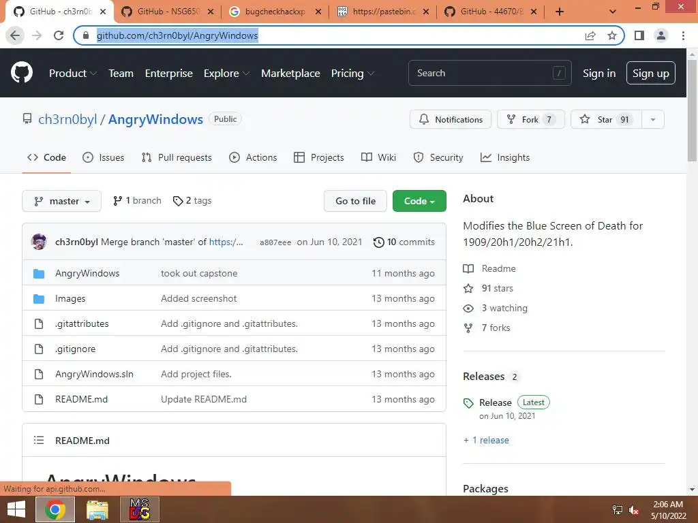Open the AngryWindows folder
698x523 pixels.
(x=87, y=273)
